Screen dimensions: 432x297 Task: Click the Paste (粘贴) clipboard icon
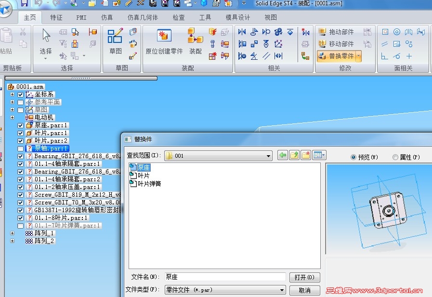coord(6,36)
